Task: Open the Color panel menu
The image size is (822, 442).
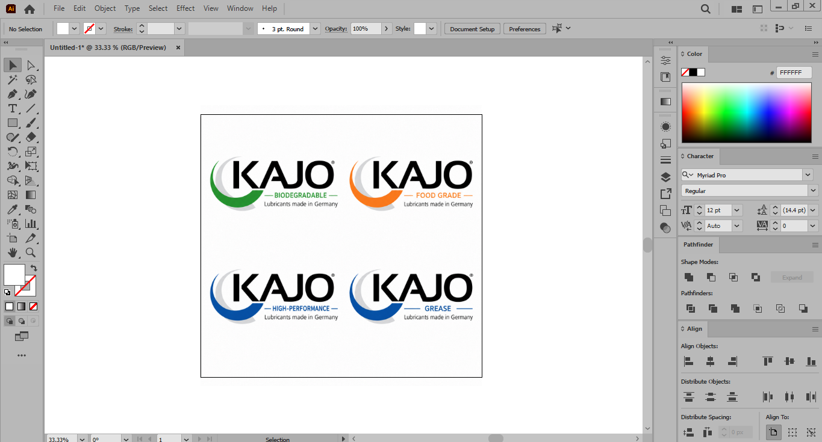Action: click(815, 54)
